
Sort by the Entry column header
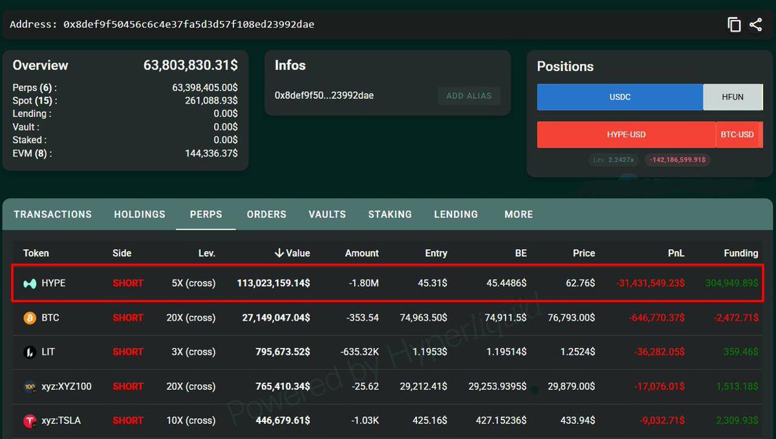pyautogui.click(x=436, y=253)
